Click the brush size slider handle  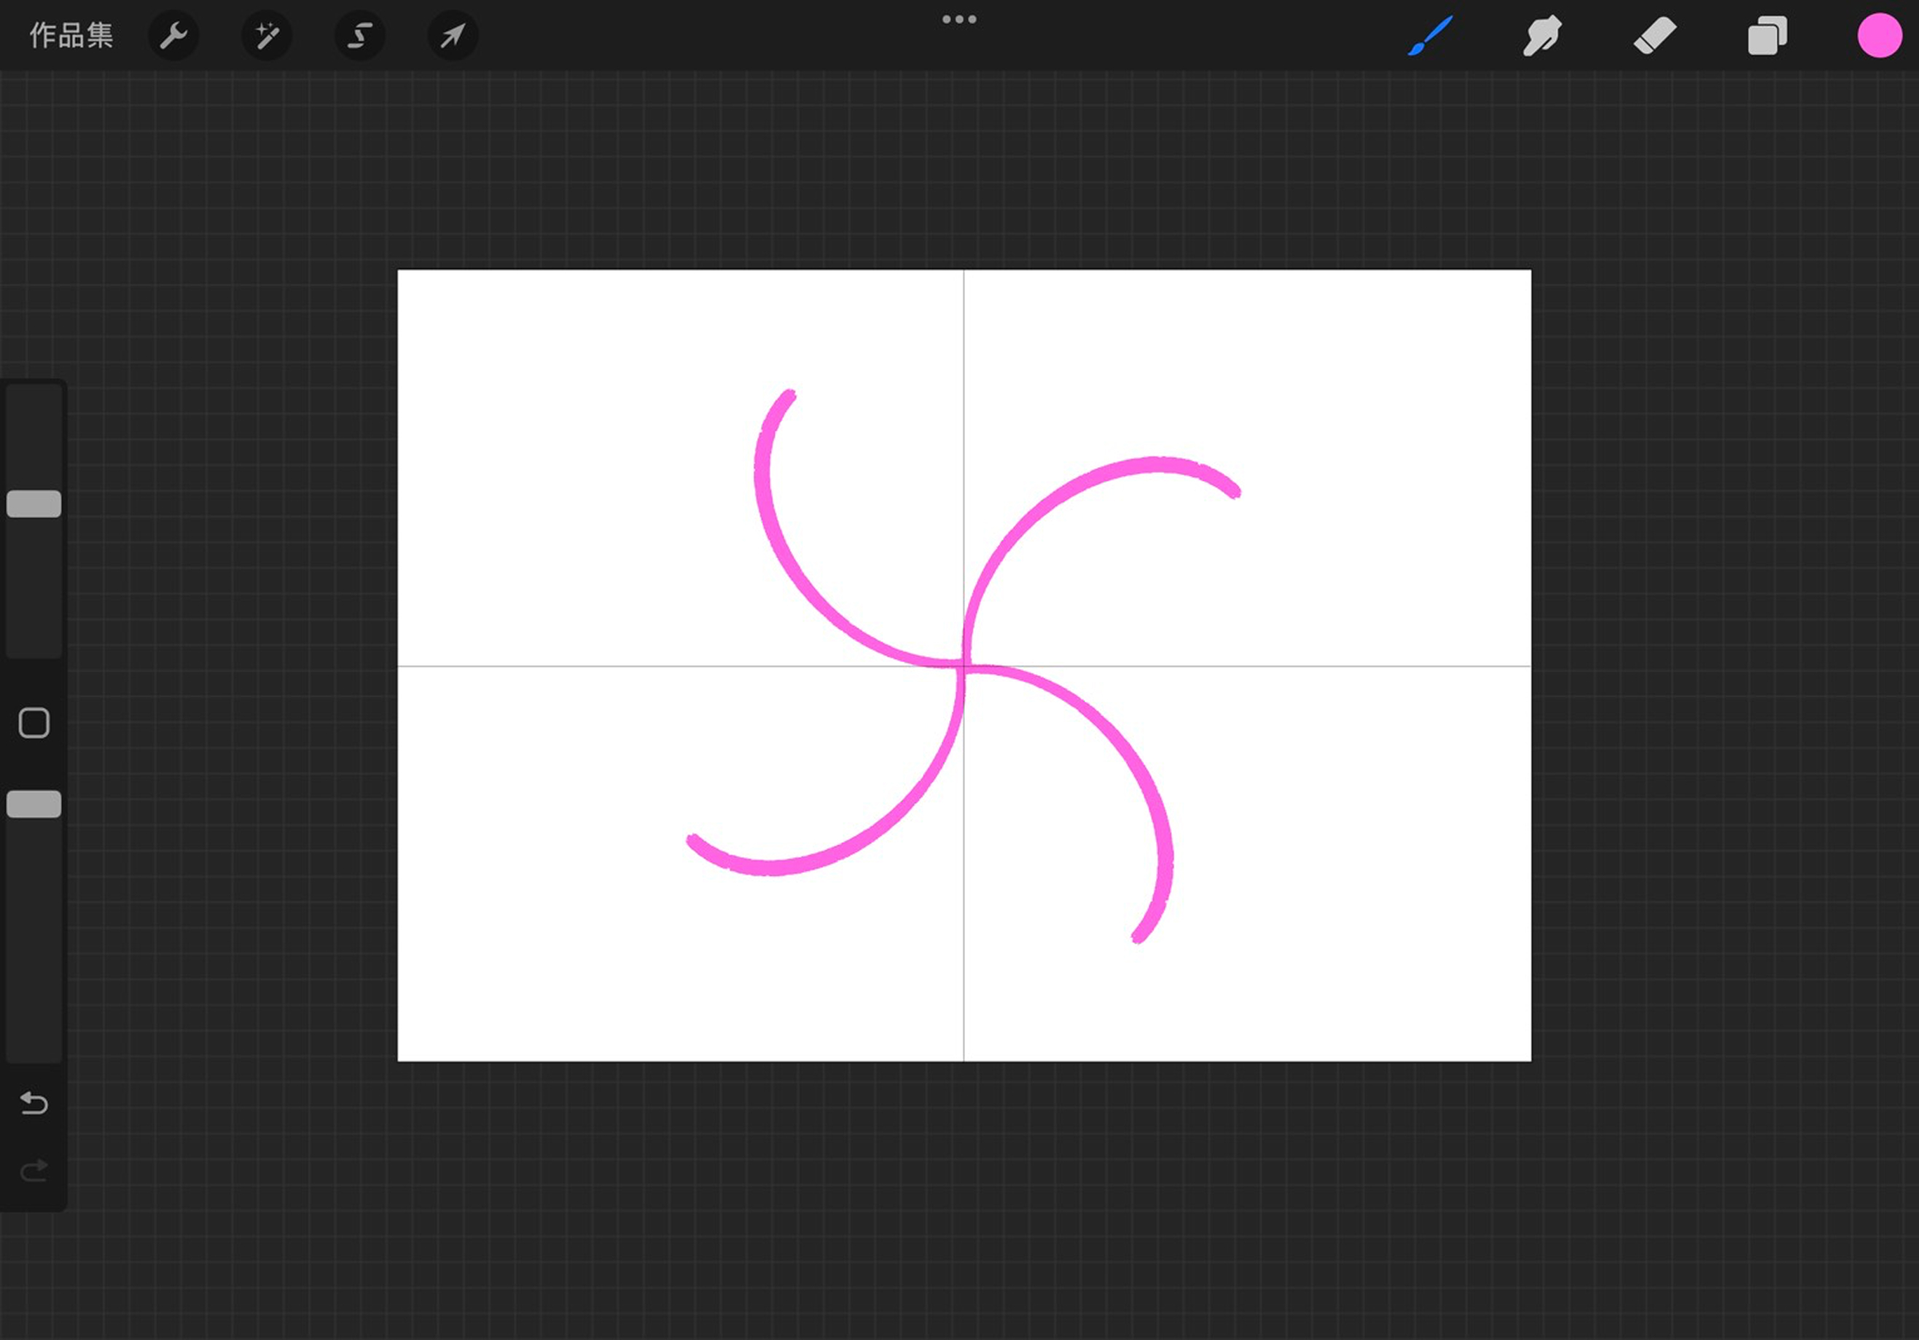pyautogui.click(x=34, y=504)
